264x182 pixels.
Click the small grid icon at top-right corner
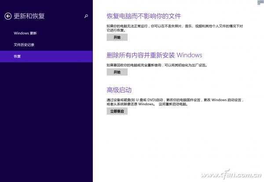[260, 3]
